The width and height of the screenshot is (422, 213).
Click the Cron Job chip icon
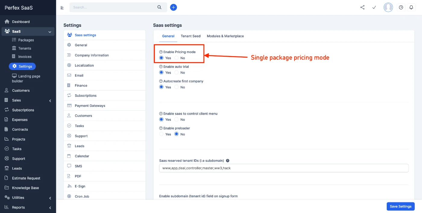click(69, 196)
